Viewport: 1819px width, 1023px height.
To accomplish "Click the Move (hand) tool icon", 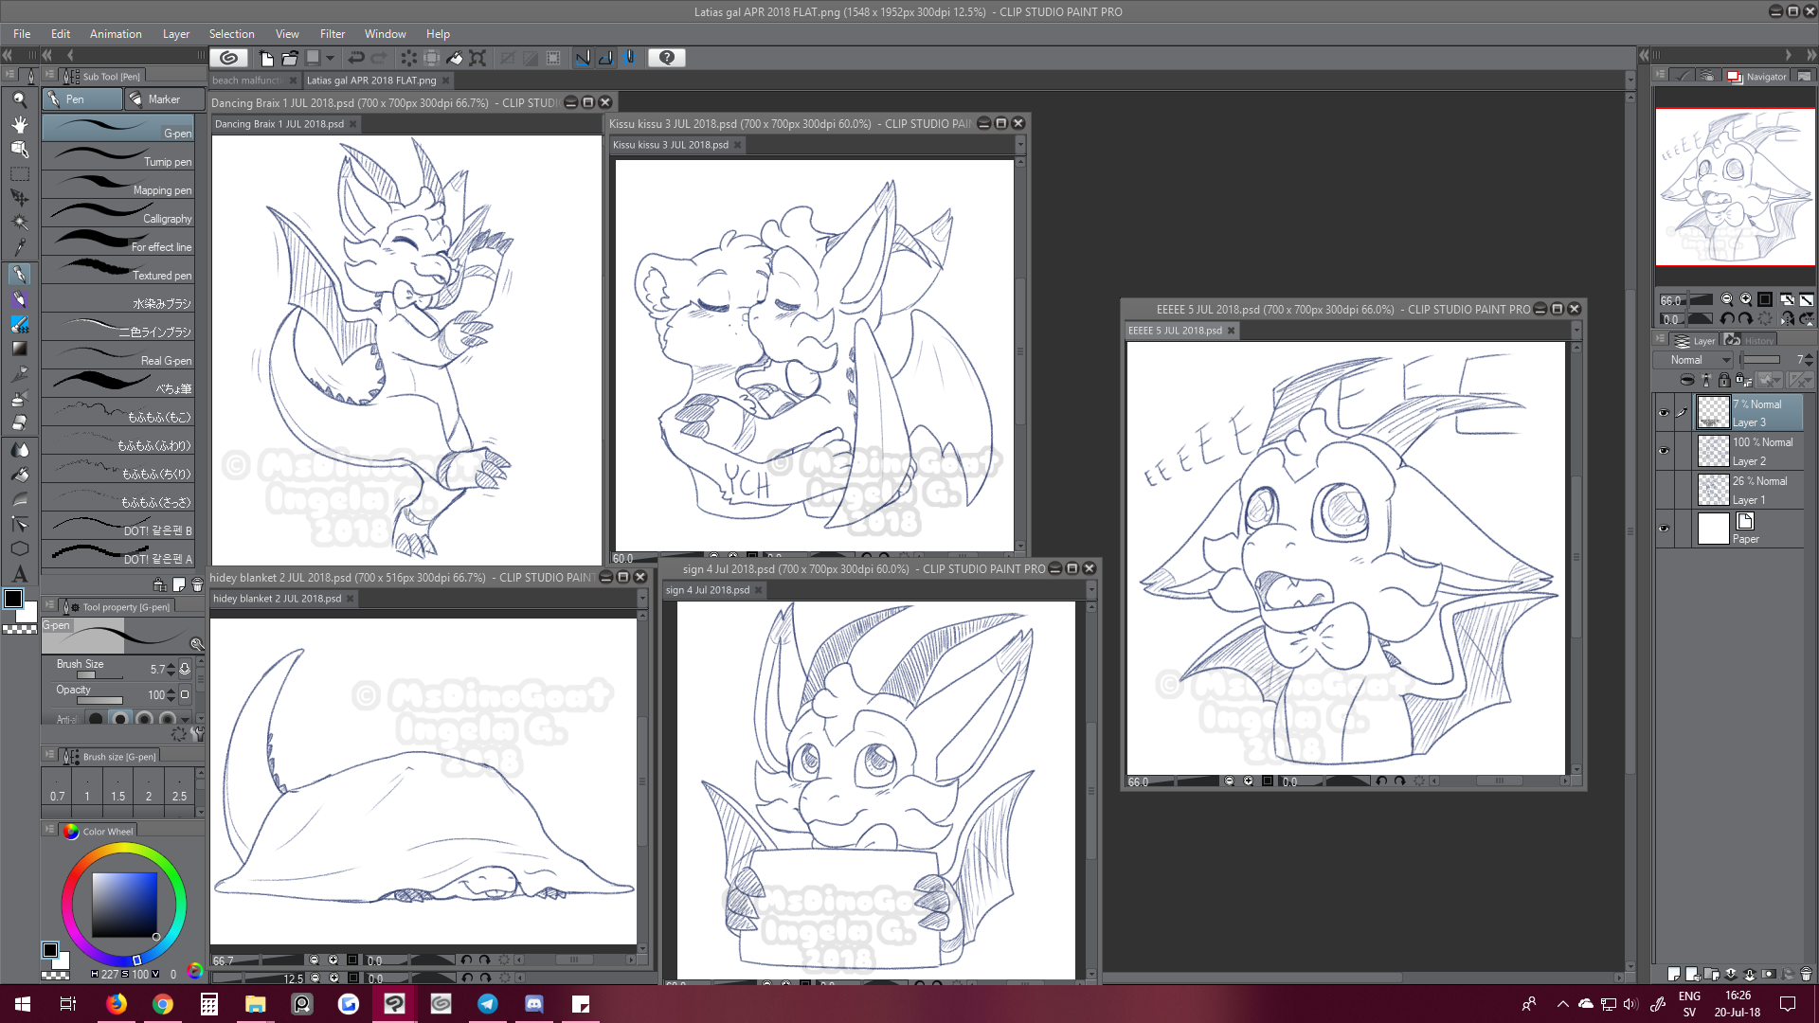I will click(19, 124).
